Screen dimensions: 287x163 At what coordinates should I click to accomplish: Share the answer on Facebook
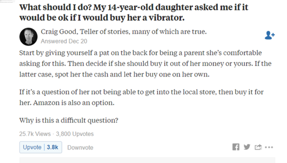click(x=236, y=147)
